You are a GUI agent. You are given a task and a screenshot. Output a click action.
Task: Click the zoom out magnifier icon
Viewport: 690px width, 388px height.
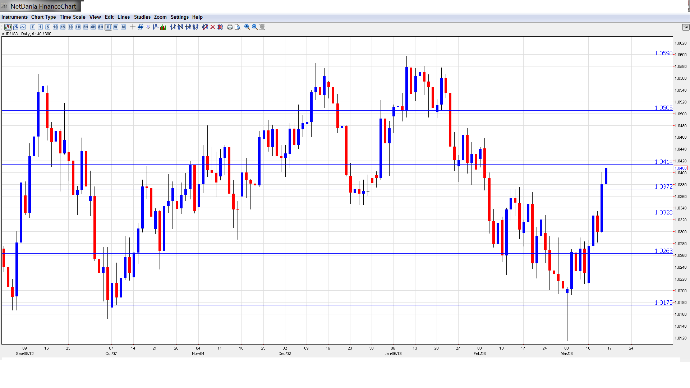[x=255, y=27]
